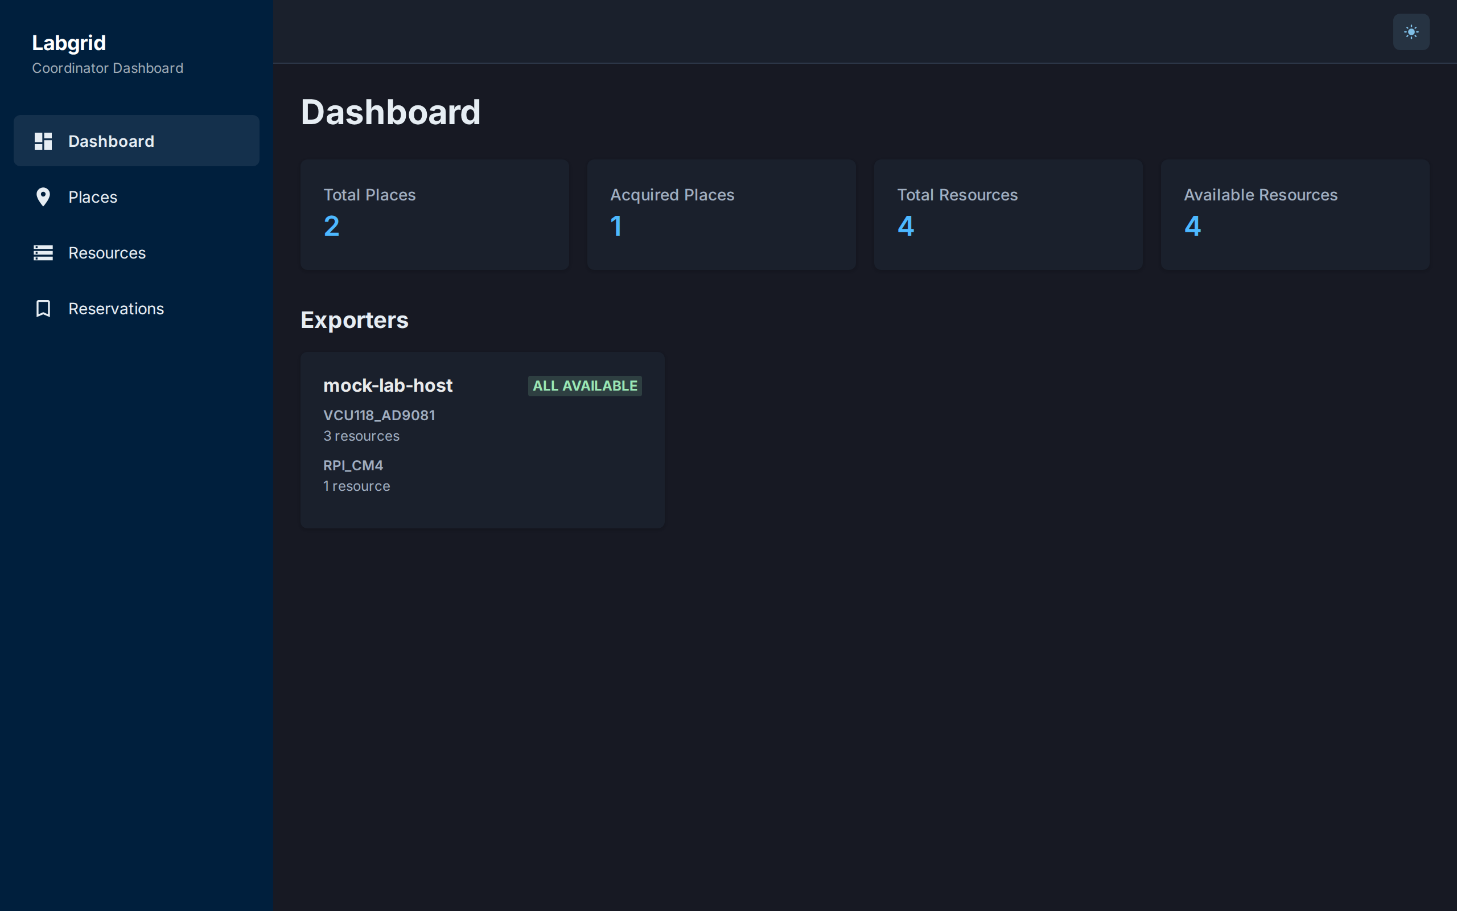
Task: Click the Labgrid title in sidebar
Action: pos(69,43)
